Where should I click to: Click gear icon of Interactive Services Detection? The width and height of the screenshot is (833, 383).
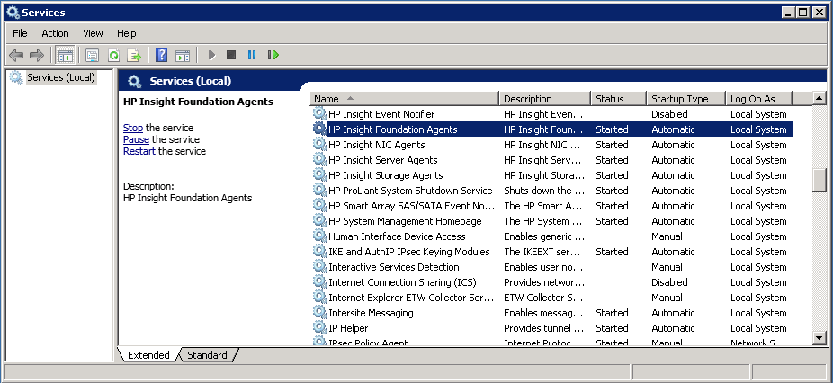[x=319, y=267]
